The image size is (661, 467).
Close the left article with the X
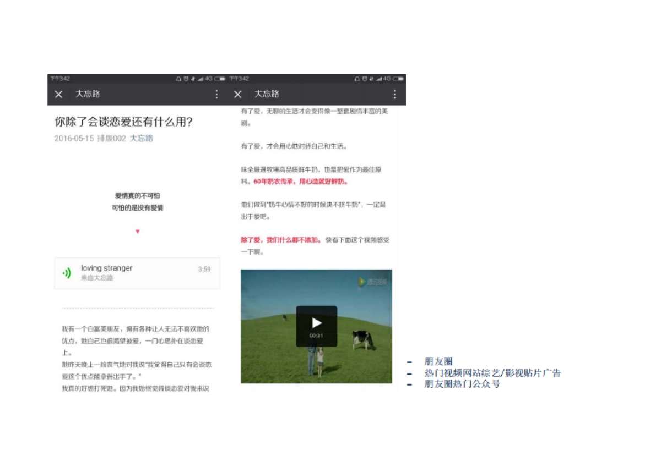(58, 94)
